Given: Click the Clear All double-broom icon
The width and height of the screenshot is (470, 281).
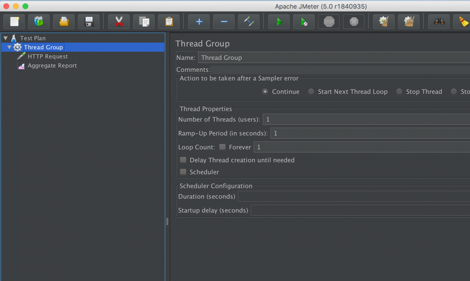Looking at the screenshot, I should point(409,22).
